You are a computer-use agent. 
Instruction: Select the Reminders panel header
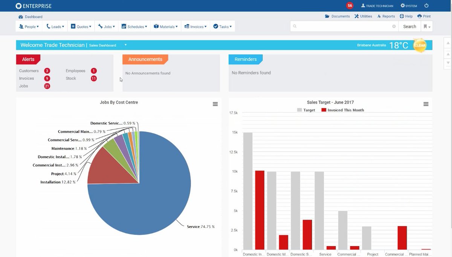[246, 60]
